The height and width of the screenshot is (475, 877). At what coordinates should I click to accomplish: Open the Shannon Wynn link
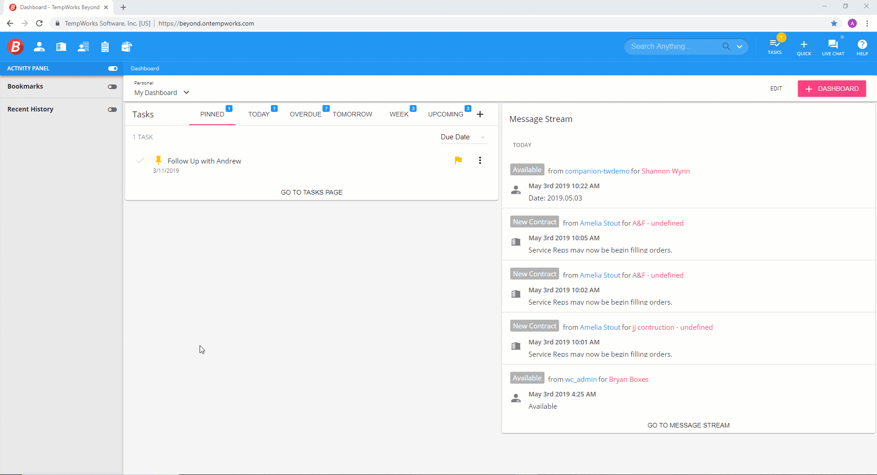[666, 171]
